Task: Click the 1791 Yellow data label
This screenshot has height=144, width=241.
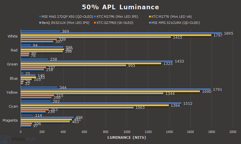Action: click(x=217, y=90)
